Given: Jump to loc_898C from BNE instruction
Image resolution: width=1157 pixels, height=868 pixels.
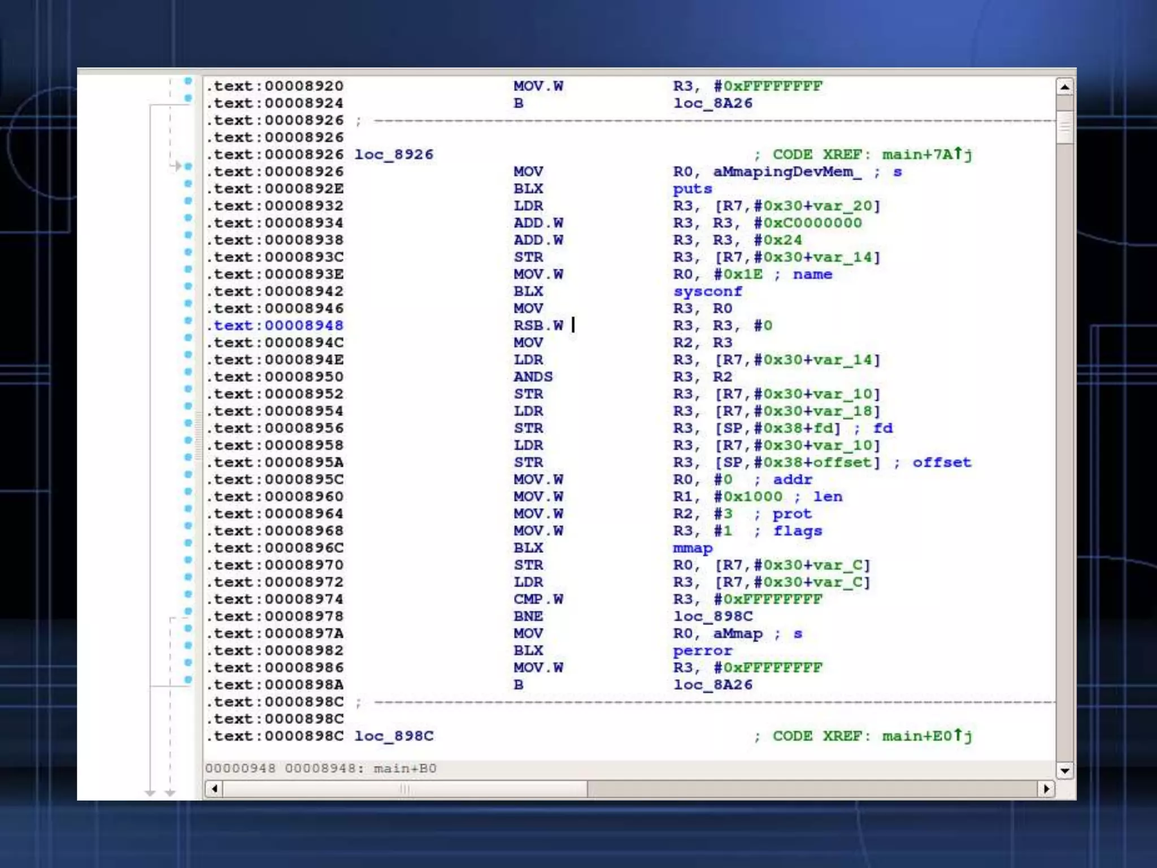Looking at the screenshot, I should pyautogui.click(x=712, y=617).
